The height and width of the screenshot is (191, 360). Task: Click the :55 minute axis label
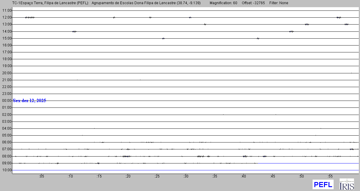pyautogui.click(x=330, y=176)
